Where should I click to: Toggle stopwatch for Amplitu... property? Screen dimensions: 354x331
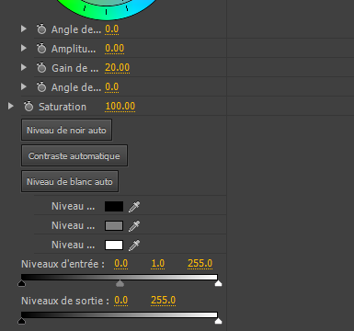click(41, 49)
